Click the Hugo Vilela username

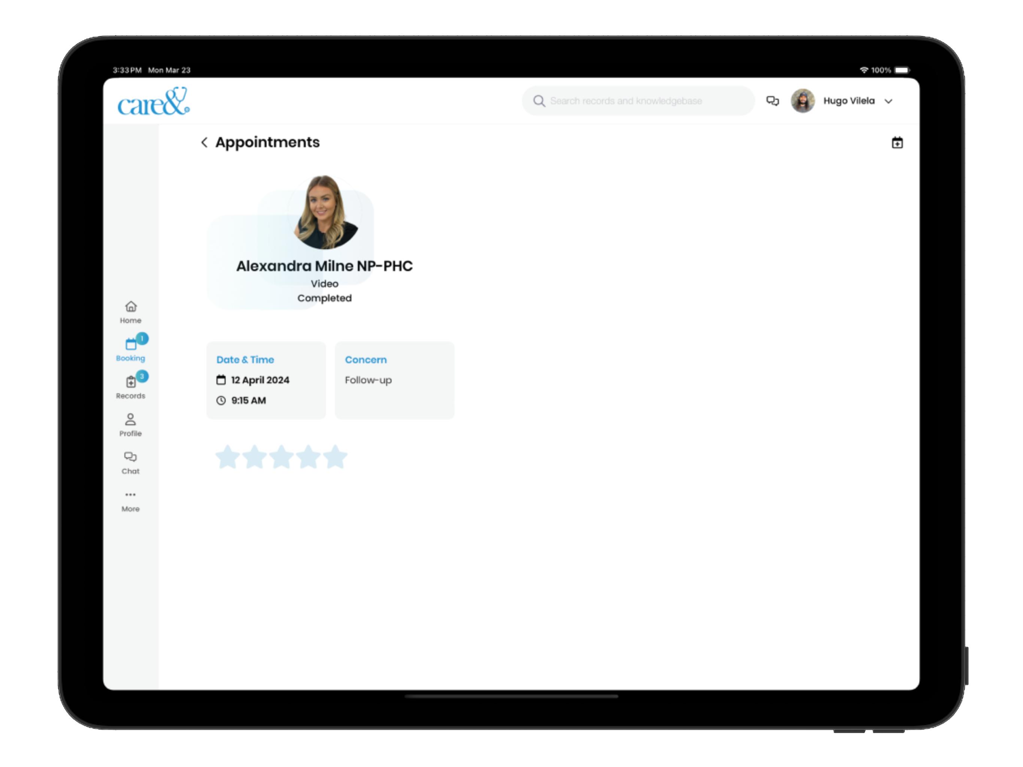click(849, 101)
